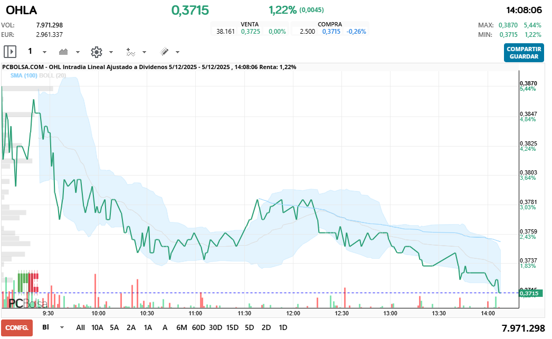Click the COMPARTIR GUARDAR button
The height and width of the screenshot is (339, 552).
coord(524,53)
